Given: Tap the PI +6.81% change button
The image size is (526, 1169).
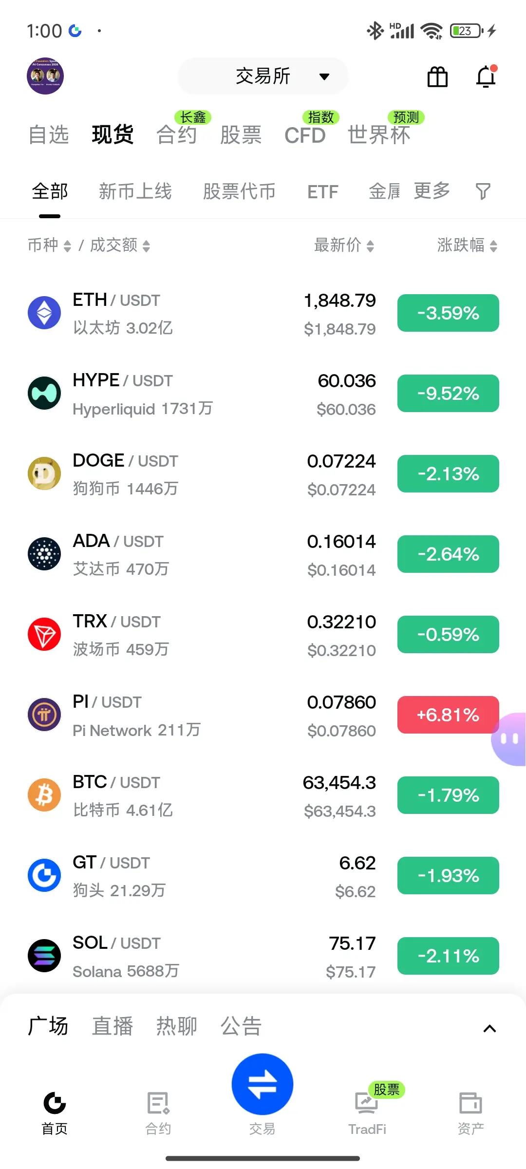Looking at the screenshot, I should pos(448,715).
